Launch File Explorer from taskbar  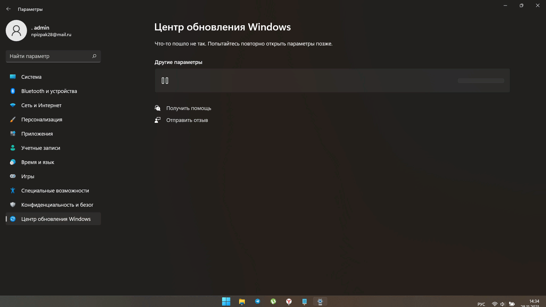[x=242, y=301]
